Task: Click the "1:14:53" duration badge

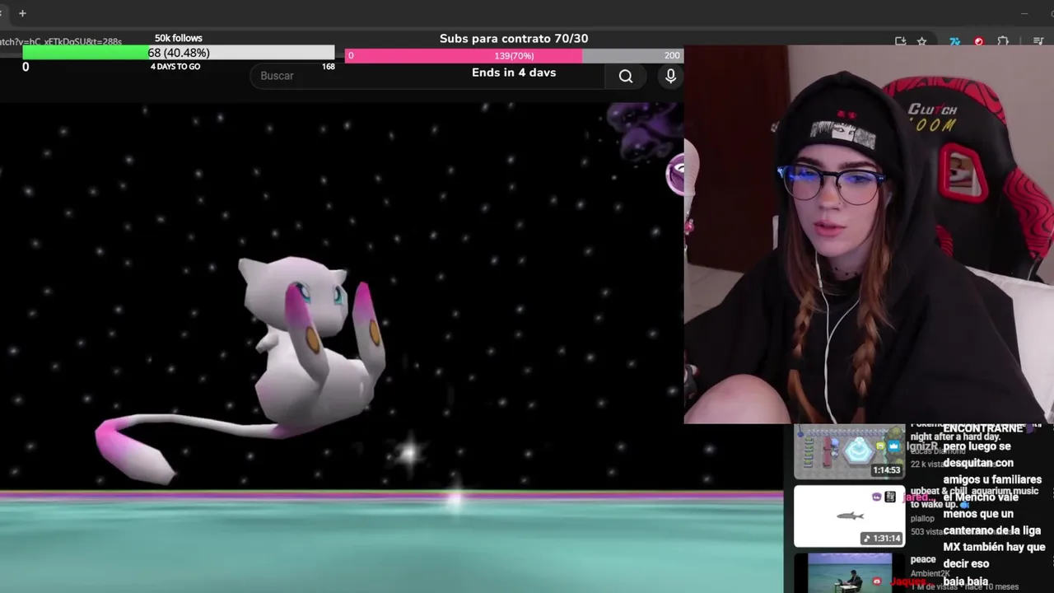Action: pyautogui.click(x=887, y=470)
